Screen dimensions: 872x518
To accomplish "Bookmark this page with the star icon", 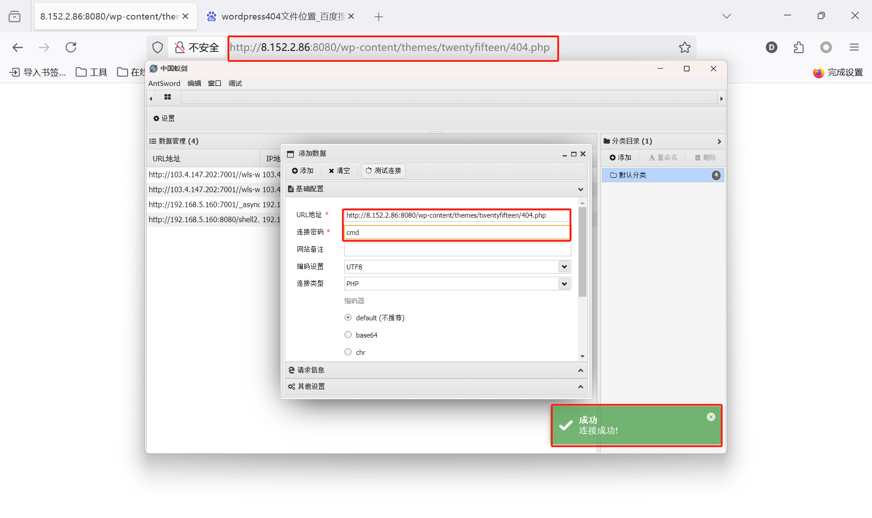I will pos(685,47).
